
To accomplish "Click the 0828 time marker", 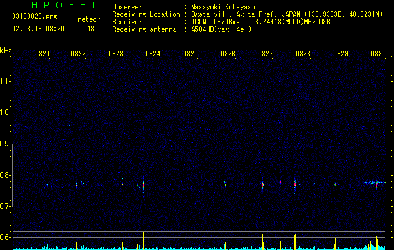I will pyautogui.click(x=303, y=54).
